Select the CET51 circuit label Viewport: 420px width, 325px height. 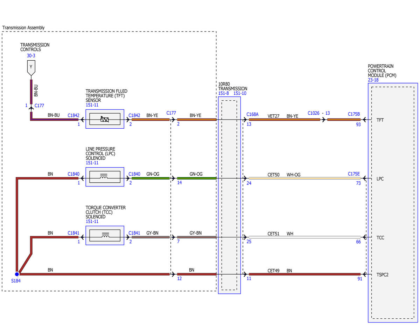point(273,233)
